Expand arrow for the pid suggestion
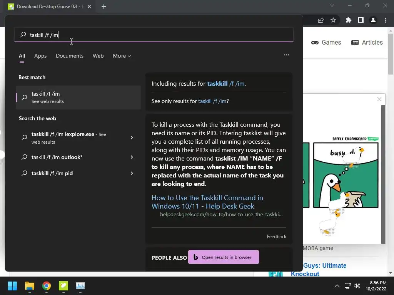 point(132,173)
